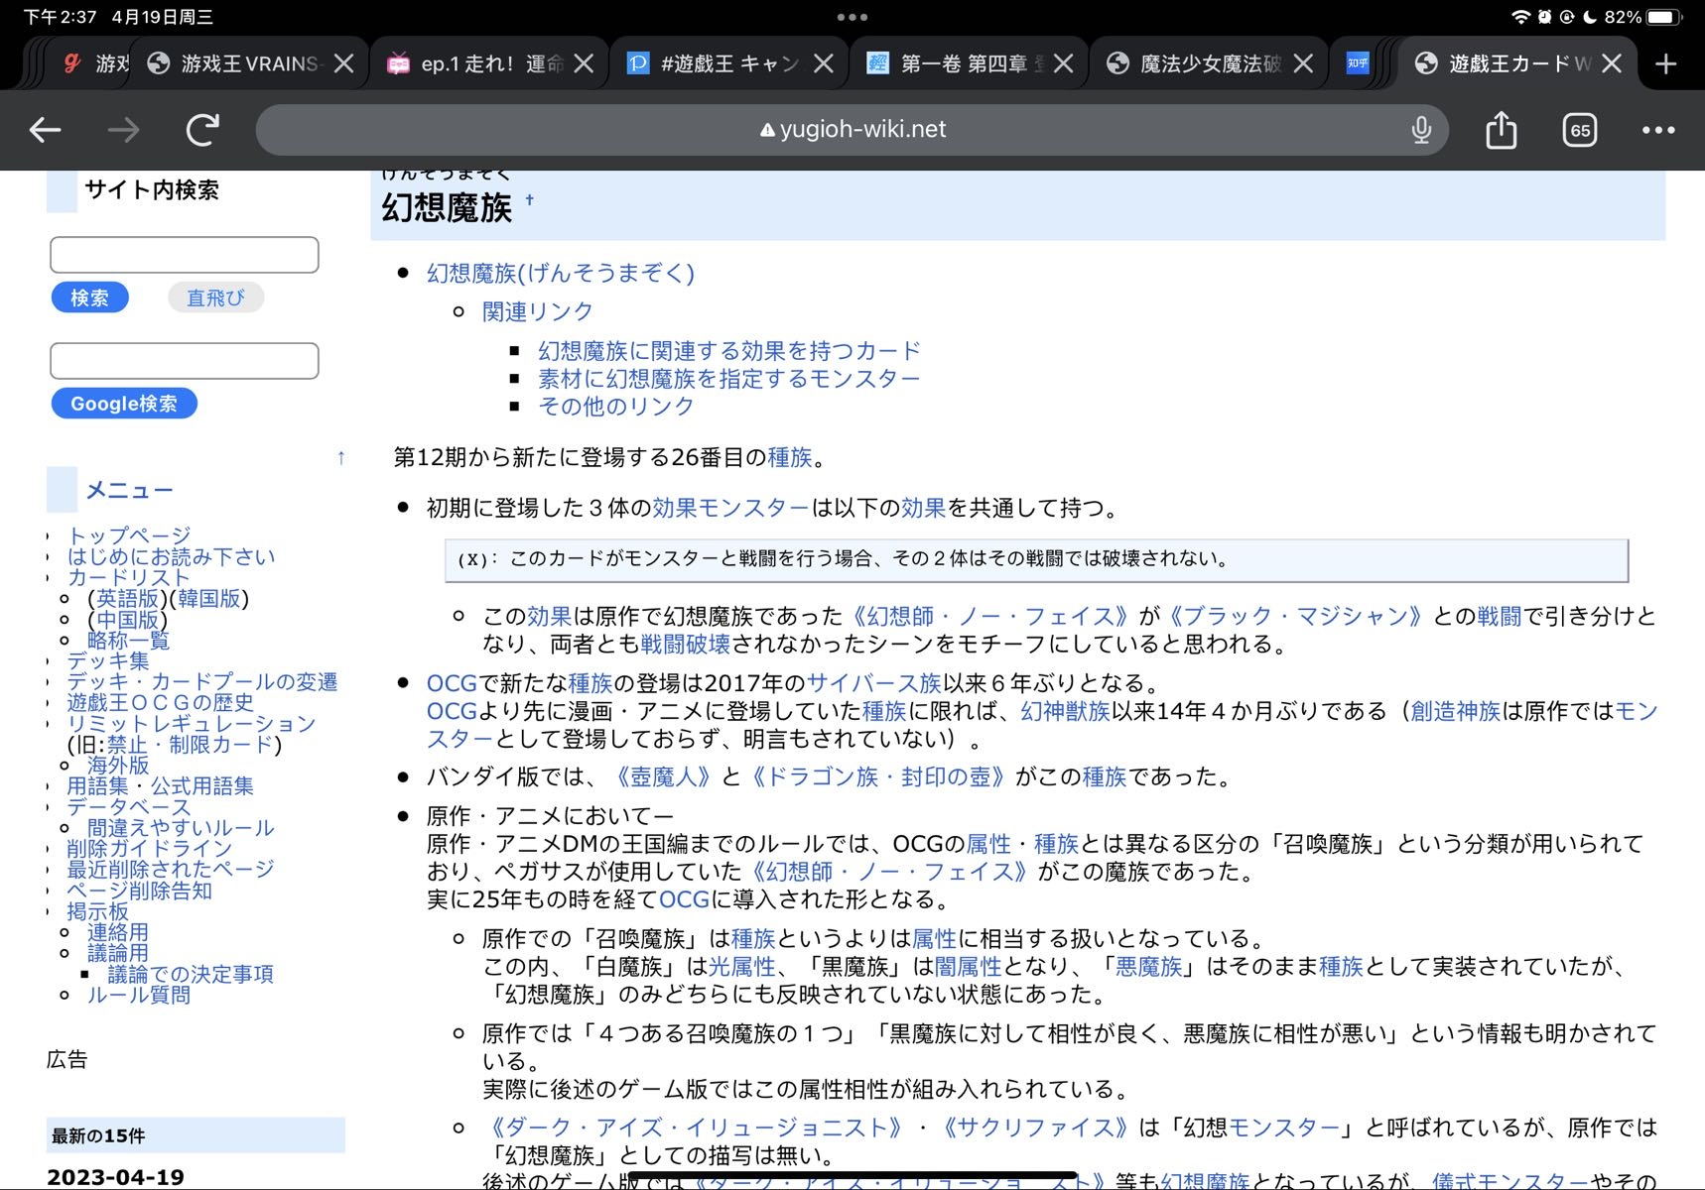Screen dimensions: 1705x1190
Task: Tap the dagger anchor beside 幻想魔族 heading
Action: point(529,200)
